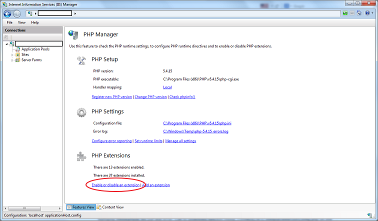This screenshot has width=378, height=221.
Task: Click the arrow after the server name breadcrumb
Action: pyautogui.click(x=75, y=13)
